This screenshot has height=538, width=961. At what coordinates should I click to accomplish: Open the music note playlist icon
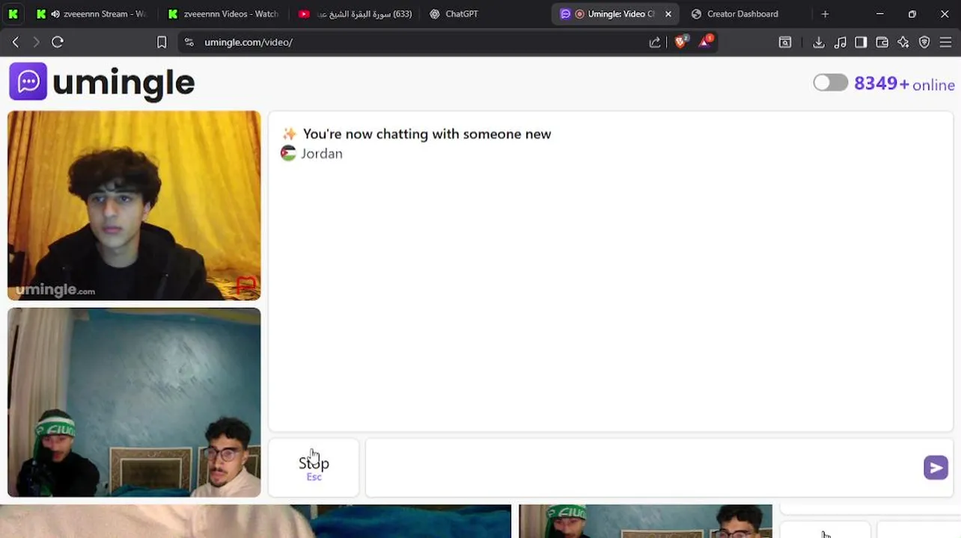841,43
